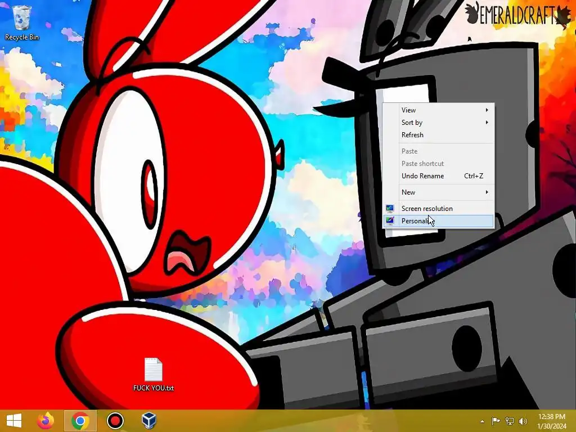Click the arrow beside View
The width and height of the screenshot is (576, 432).
coord(487,110)
